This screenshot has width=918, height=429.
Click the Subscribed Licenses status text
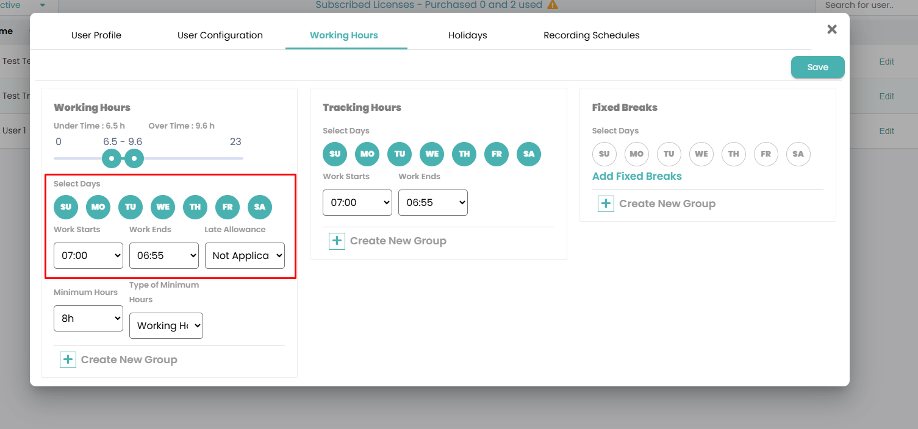coord(429,5)
